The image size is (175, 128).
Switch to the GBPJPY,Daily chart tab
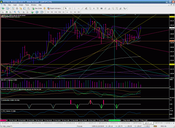coord(137,123)
